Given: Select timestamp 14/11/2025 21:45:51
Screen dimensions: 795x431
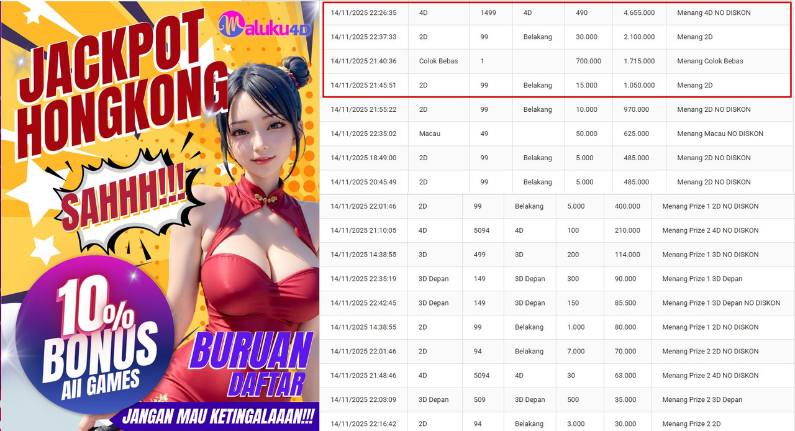Looking at the screenshot, I should pyautogui.click(x=363, y=85).
